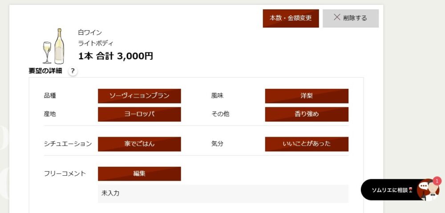
Task: Open the 本数・金額変更 option
Action: [x=291, y=18]
